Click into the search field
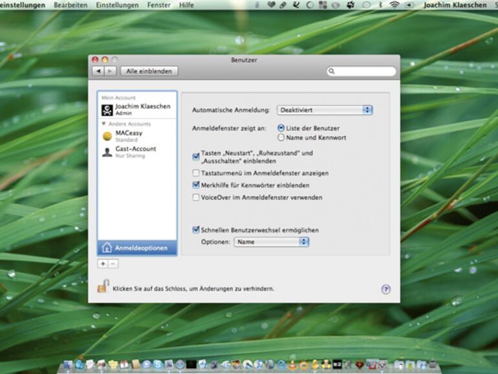This screenshot has height=374, width=498. 362,71
